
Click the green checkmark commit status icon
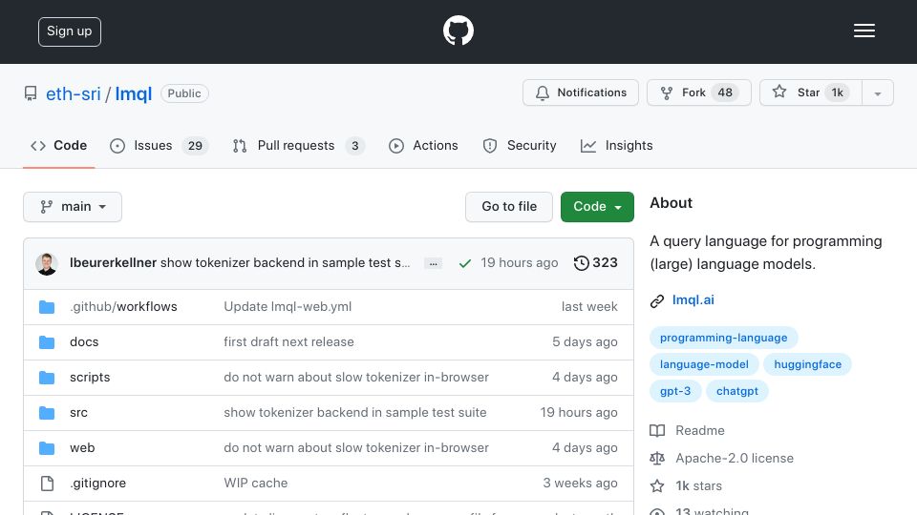coord(465,263)
